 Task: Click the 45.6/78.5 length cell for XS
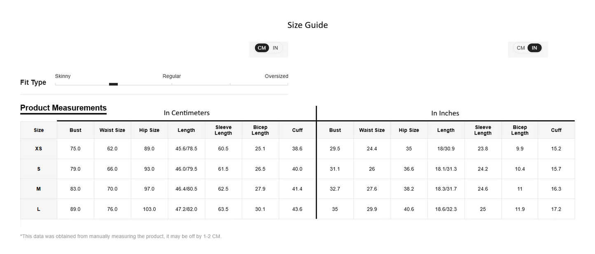point(187,149)
